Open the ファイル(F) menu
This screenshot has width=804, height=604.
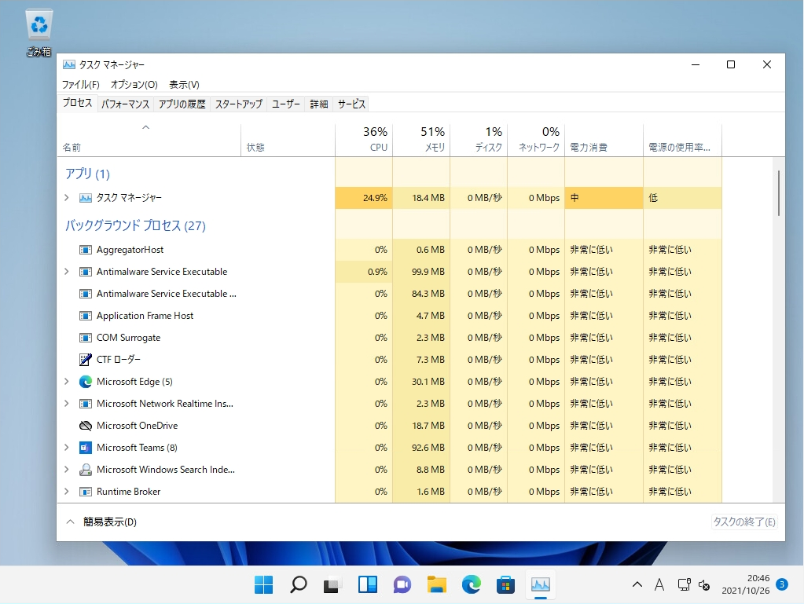tap(80, 85)
